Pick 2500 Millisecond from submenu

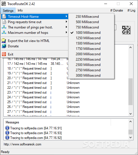[x=91, y=65]
